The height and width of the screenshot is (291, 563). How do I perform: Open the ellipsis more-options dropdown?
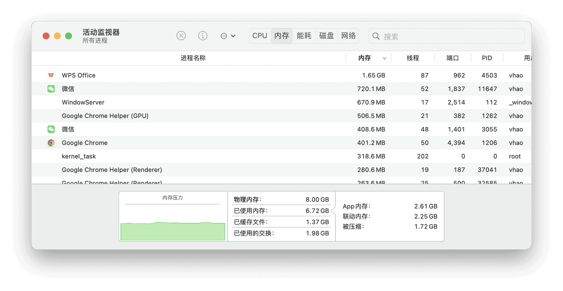pos(228,36)
